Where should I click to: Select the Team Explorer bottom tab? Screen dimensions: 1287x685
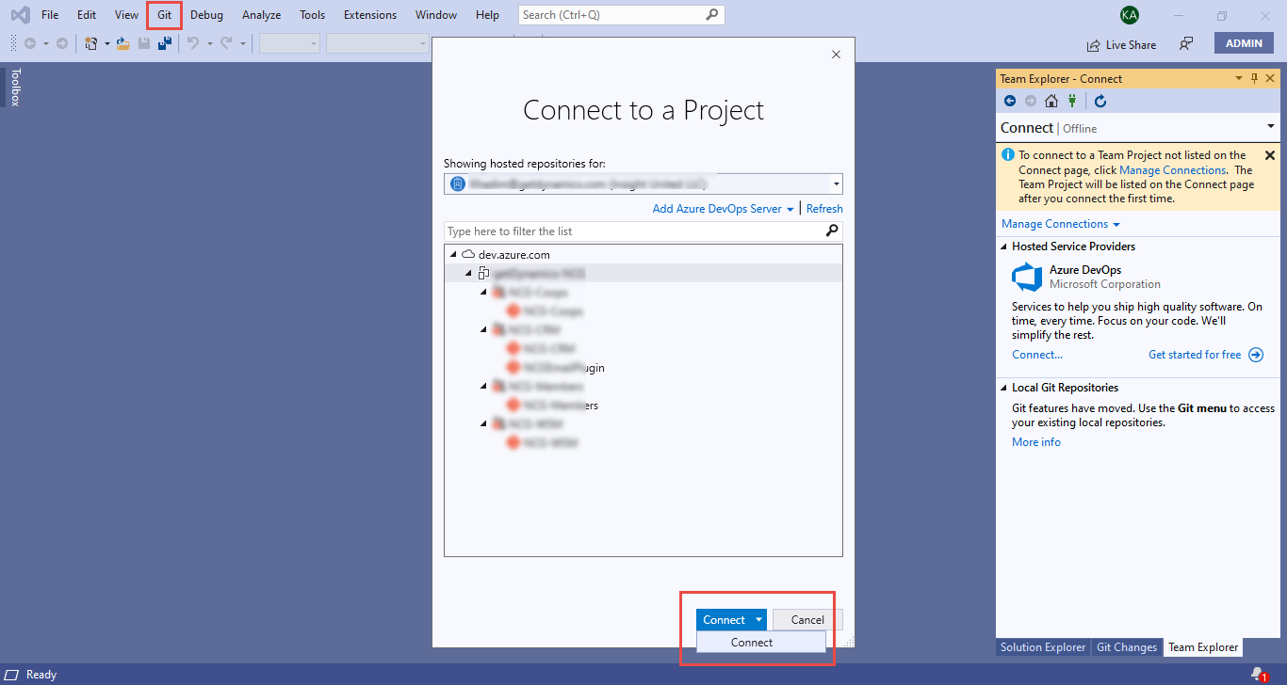[1203, 647]
